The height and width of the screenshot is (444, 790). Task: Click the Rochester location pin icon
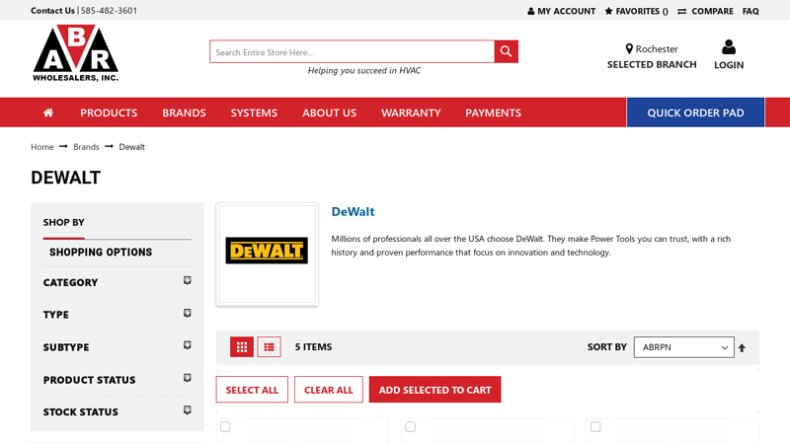(x=629, y=48)
